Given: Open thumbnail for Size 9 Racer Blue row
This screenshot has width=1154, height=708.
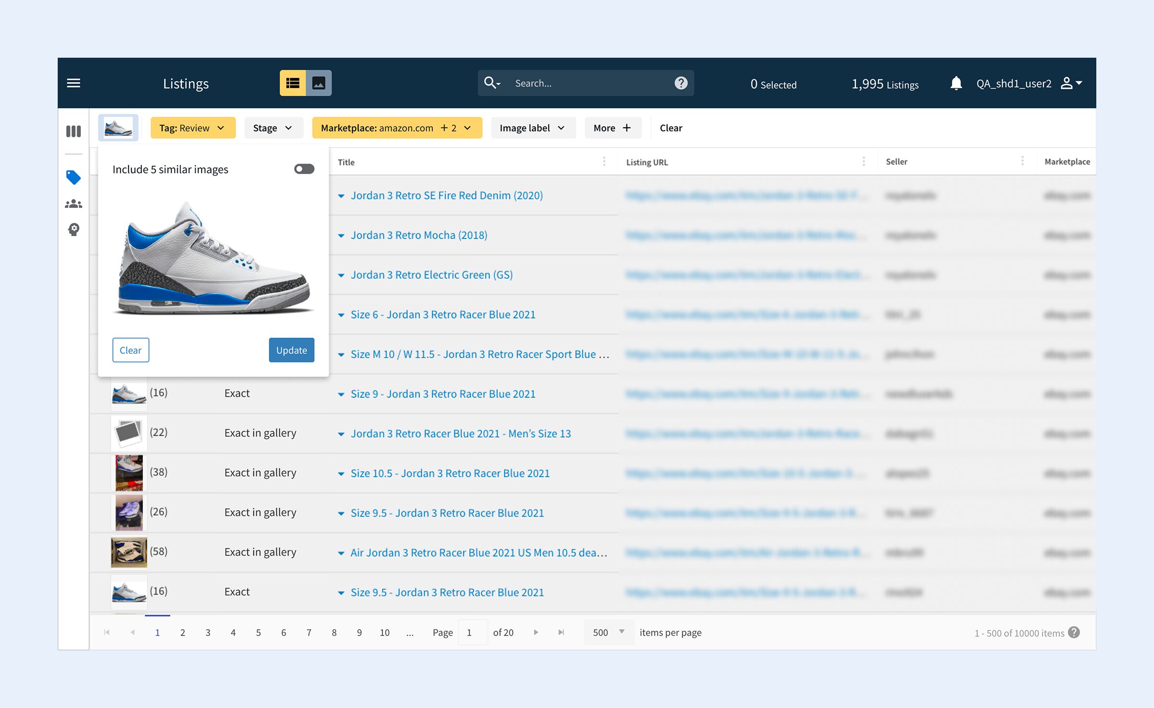Looking at the screenshot, I should (129, 393).
